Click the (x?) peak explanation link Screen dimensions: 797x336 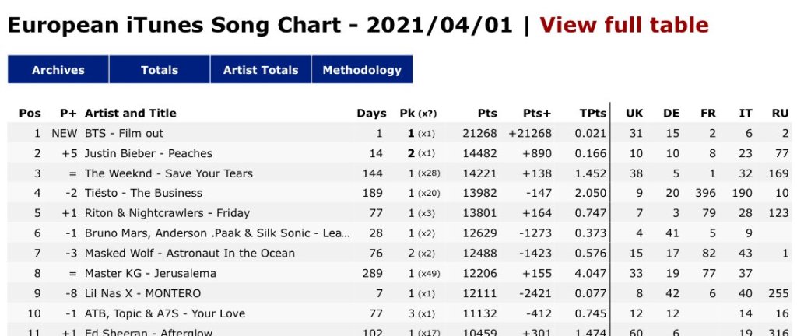tap(429, 114)
